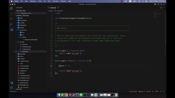Open the View menu
This screenshot has width=175, height=98.
(x=40, y=1)
